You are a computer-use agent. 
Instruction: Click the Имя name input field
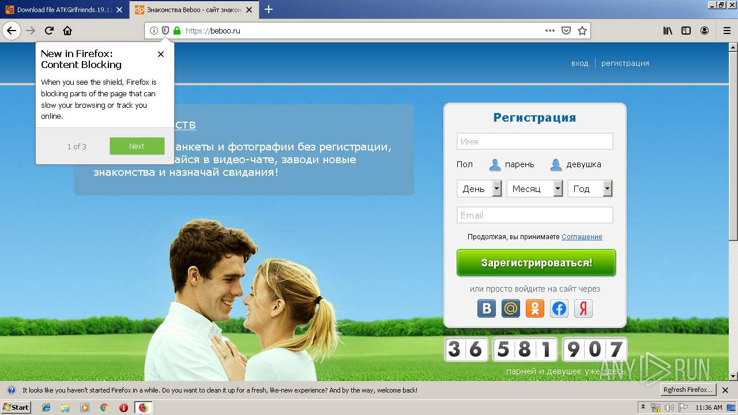(534, 141)
